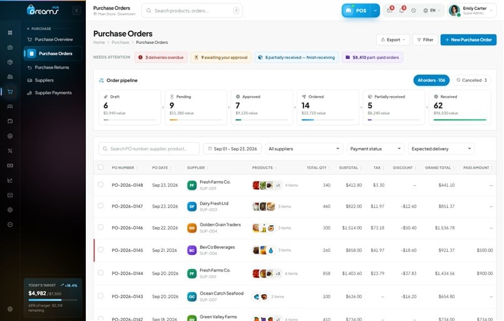
Task: Click the Search PO number field
Action: point(149,149)
